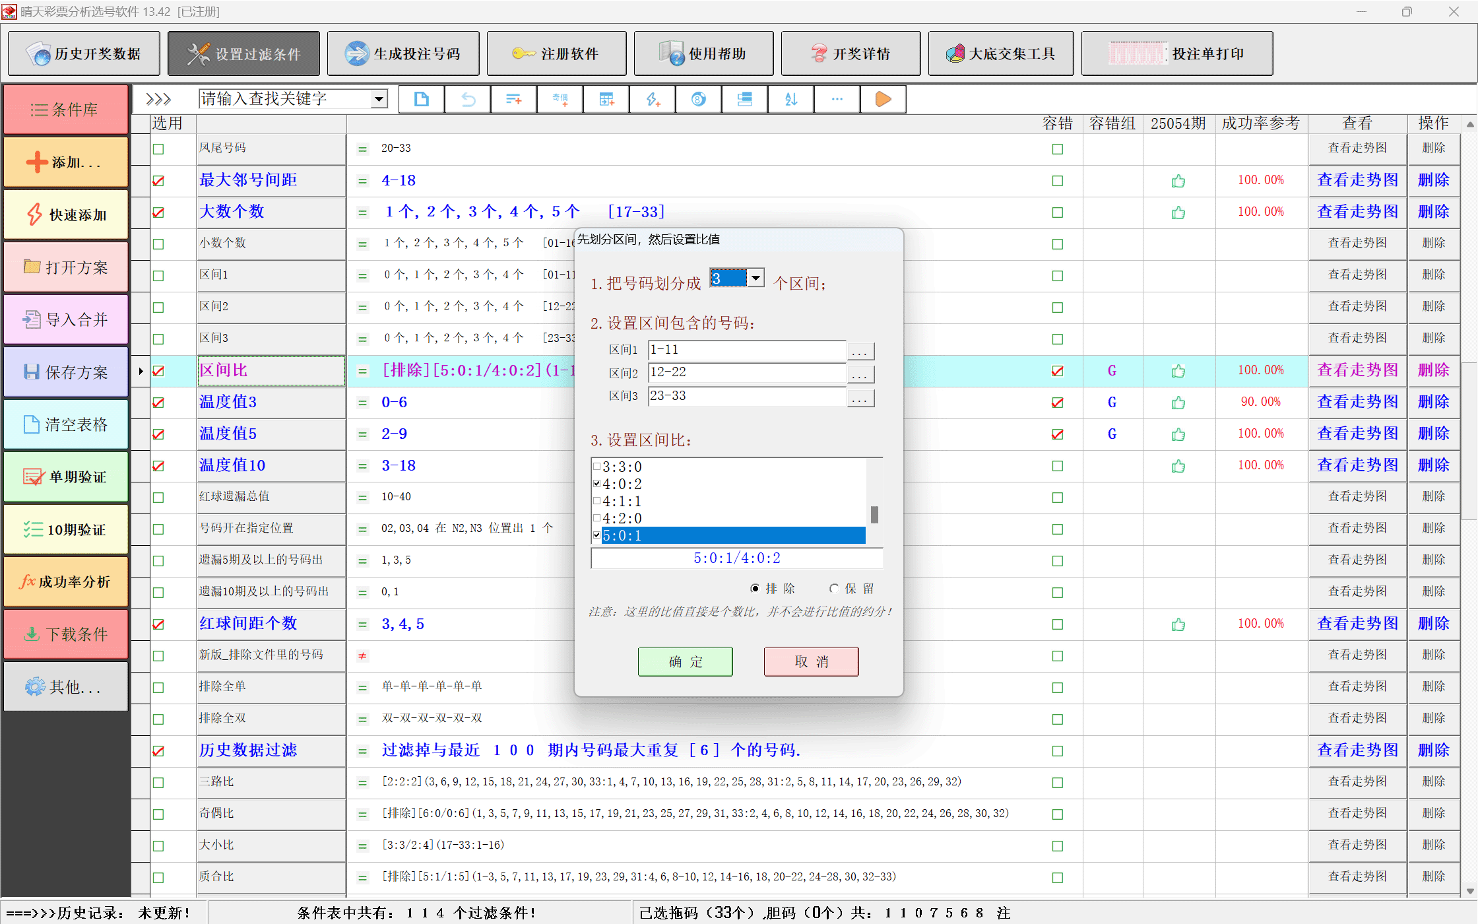Click the number 8 ball icon

pyautogui.click(x=699, y=100)
